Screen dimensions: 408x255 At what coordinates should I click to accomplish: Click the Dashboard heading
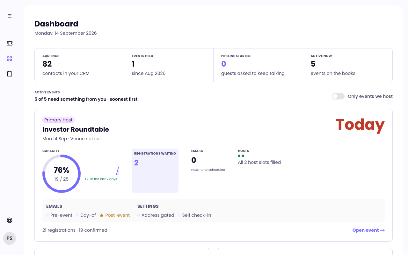[x=56, y=24]
